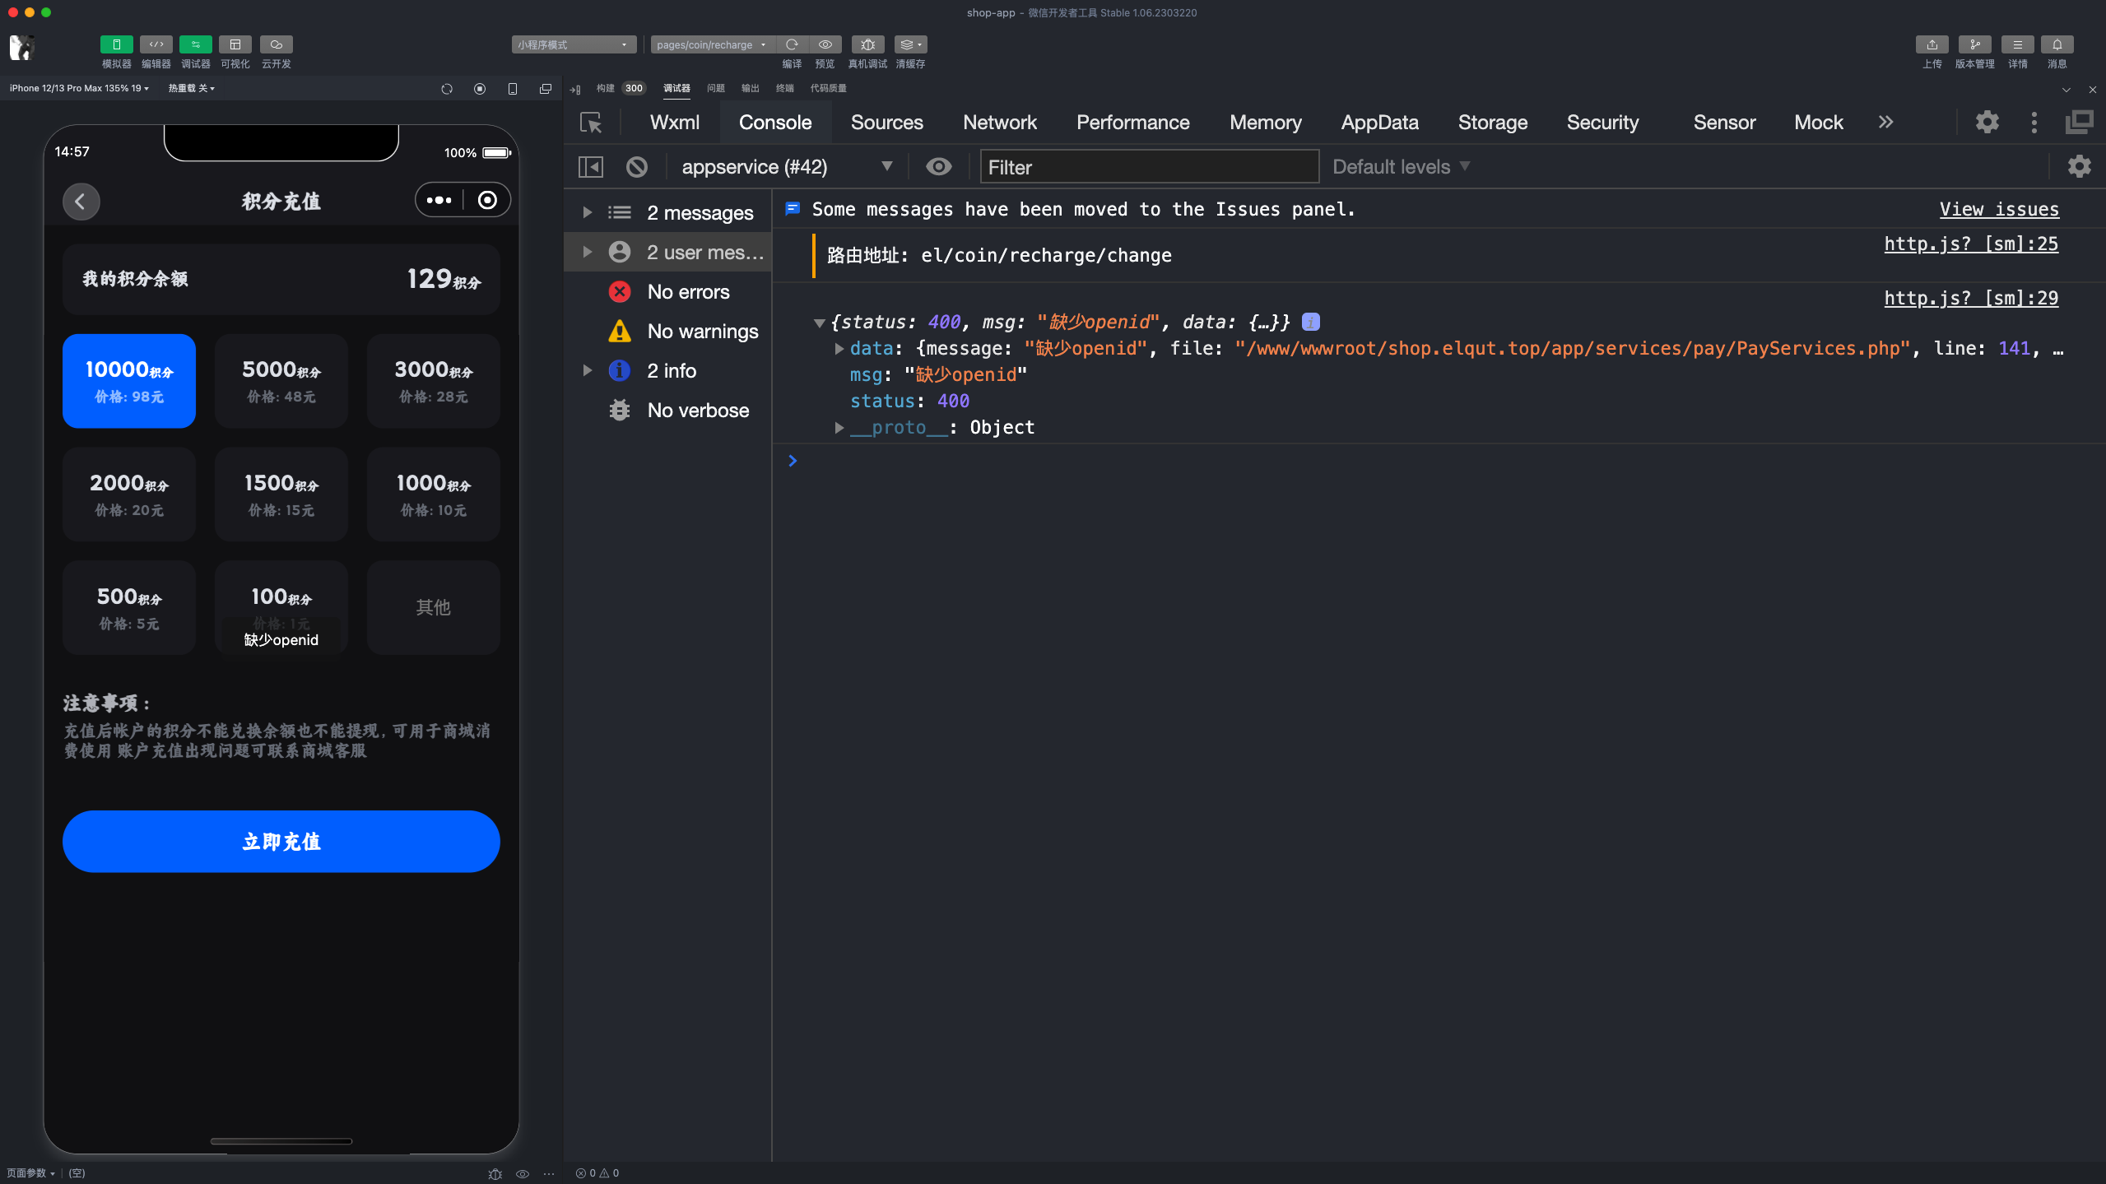Open the pages/coin/recharge page dropdown
2106x1184 pixels.
click(712, 44)
